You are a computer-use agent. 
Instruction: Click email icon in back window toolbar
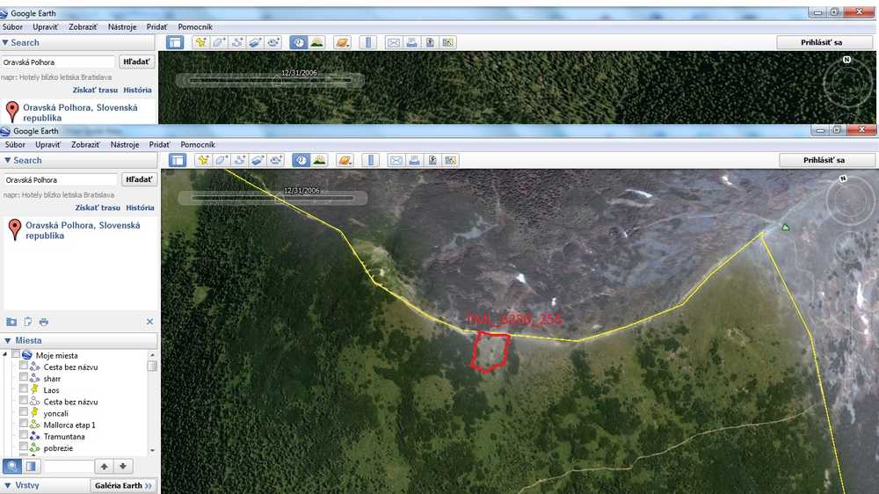[393, 42]
